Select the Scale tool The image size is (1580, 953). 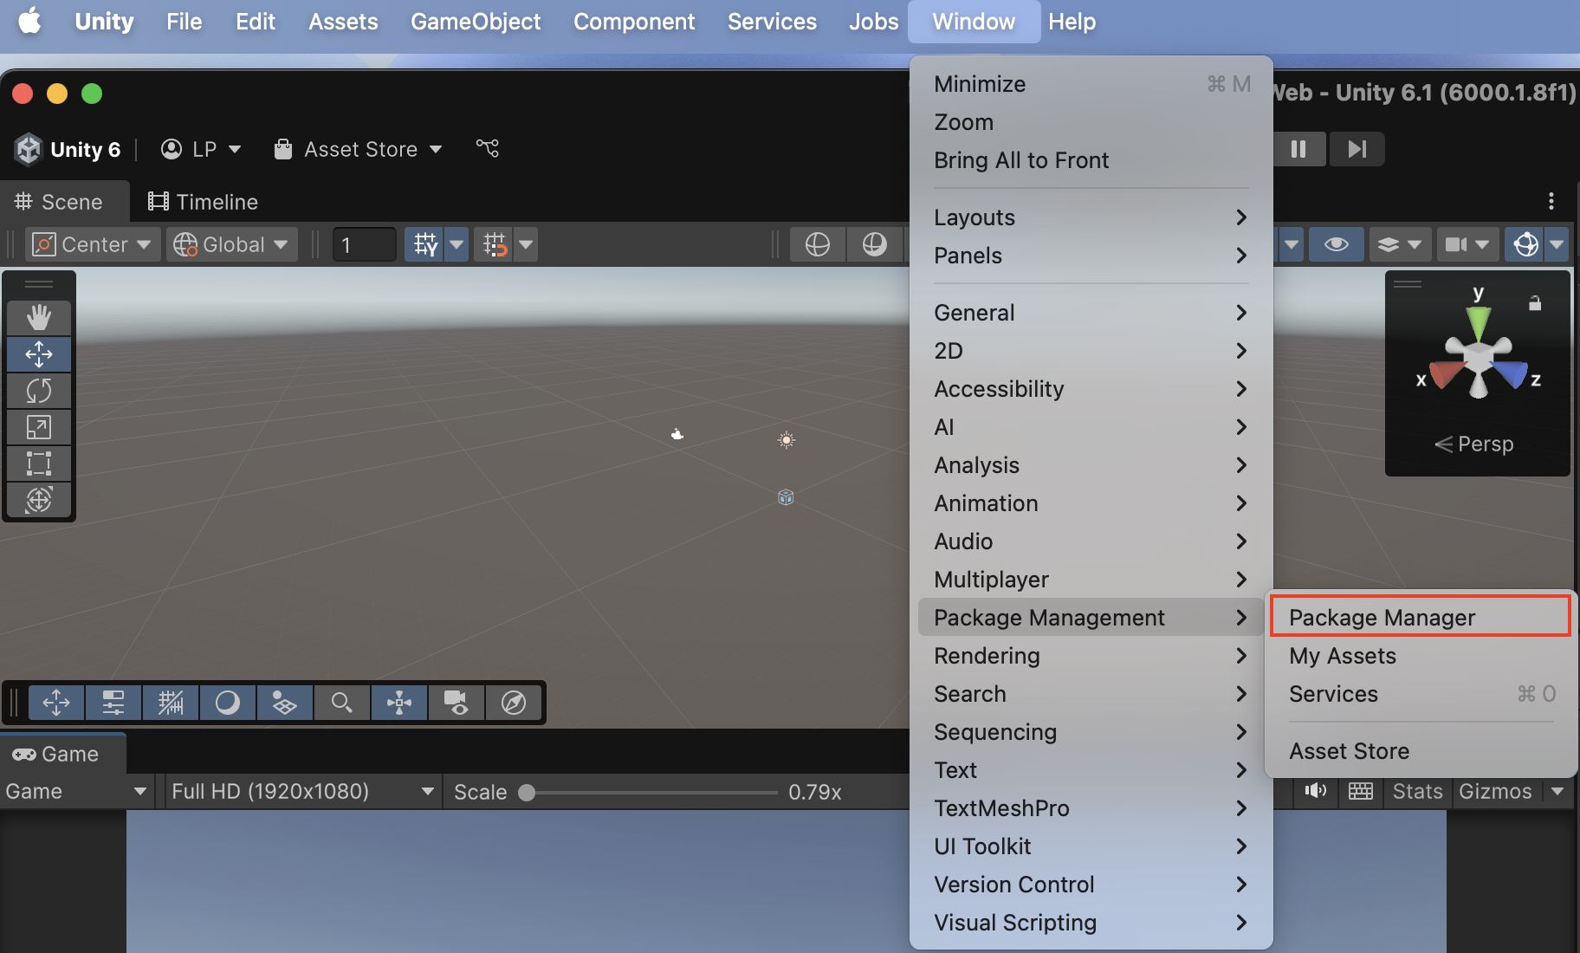pos(39,427)
